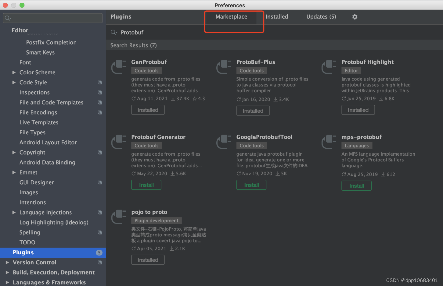Viewport: 443px width, 286px height.
Task: Install the GoogleProtobufTool plugin
Action: pos(251,185)
